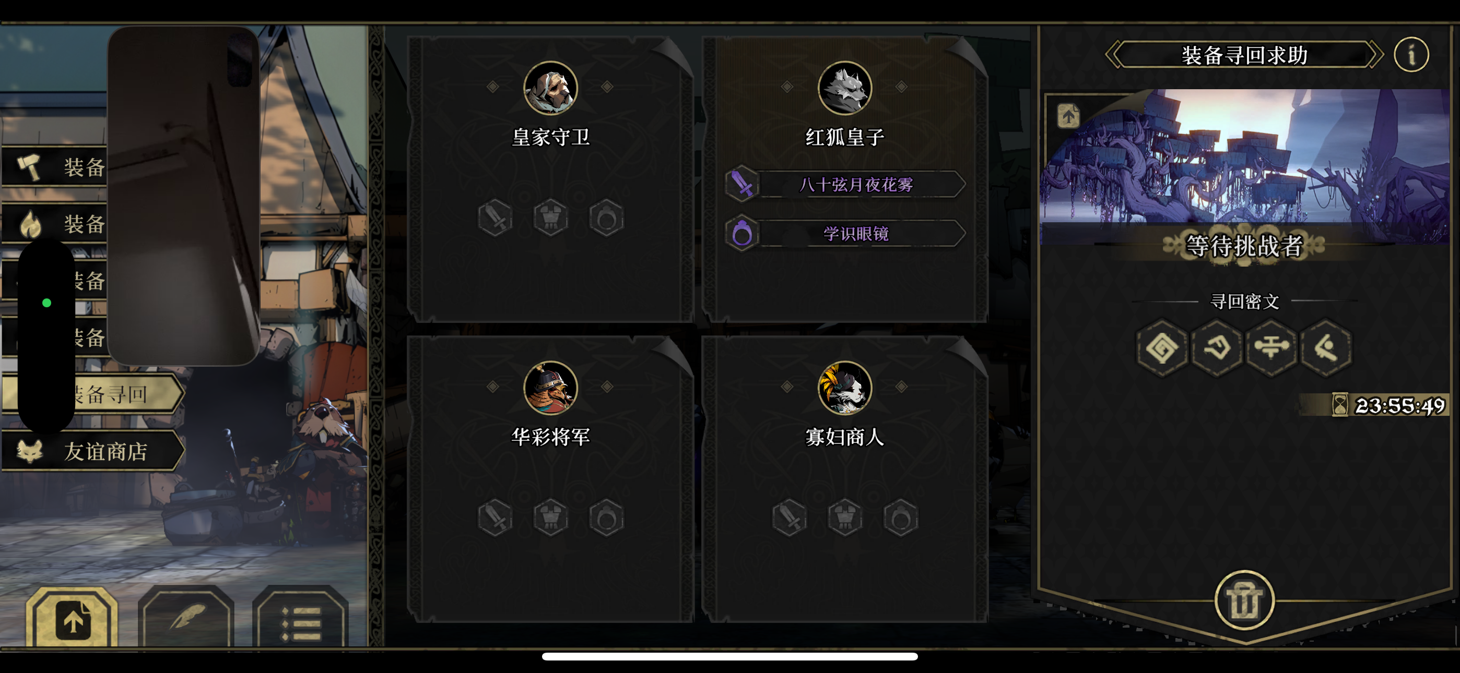Toggle 寡妇商人's ring accessory slot

[901, 517]
